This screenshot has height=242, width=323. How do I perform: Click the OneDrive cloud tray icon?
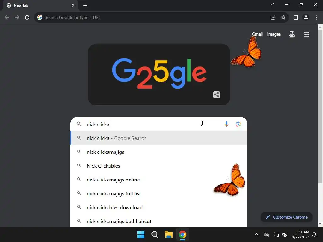click(x=267, y=234)
